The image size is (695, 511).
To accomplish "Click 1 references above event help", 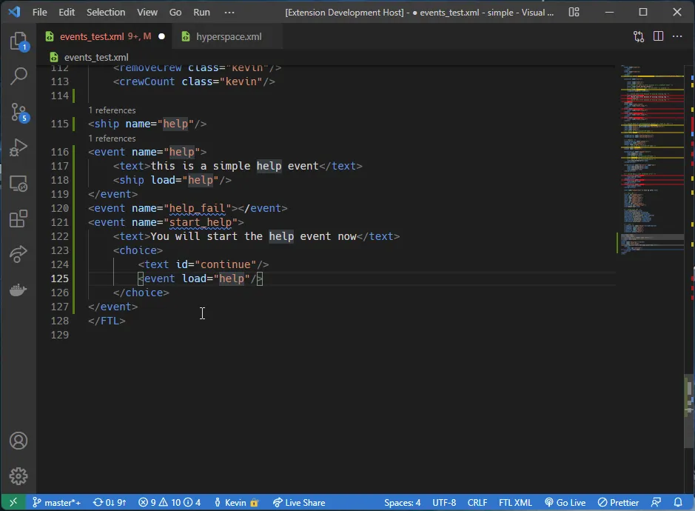I will 112,138.
